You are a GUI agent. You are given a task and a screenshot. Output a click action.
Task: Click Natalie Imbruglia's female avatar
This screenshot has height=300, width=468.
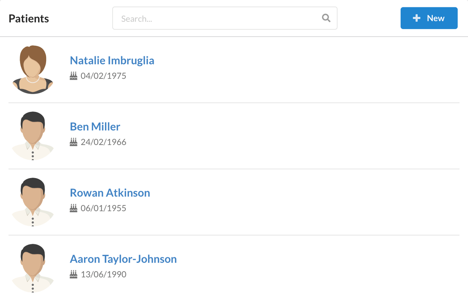click(33, 70)
